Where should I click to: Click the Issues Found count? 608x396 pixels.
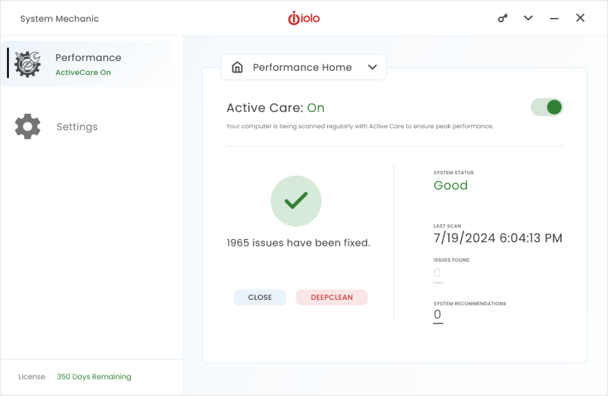coord(437,273)
